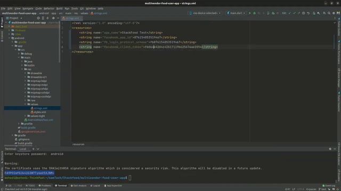The height and width of the screenshot is (191, 341).
Task: Open the Build menu
Action: (59, 8)
